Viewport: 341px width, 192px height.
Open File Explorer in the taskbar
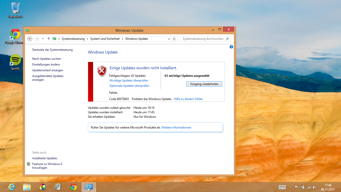click(x=27, y=187)
